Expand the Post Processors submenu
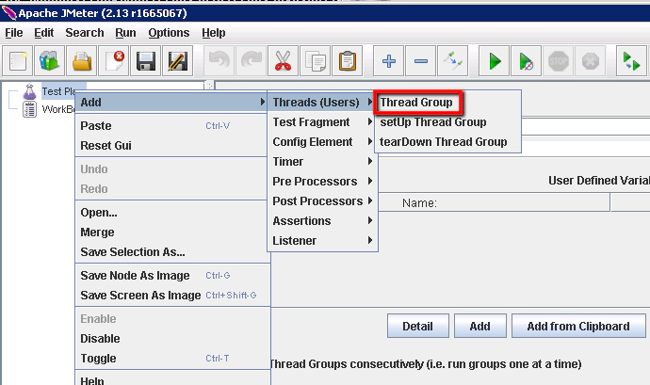Viewport: 650px width, 385px height. pos(322,201)
